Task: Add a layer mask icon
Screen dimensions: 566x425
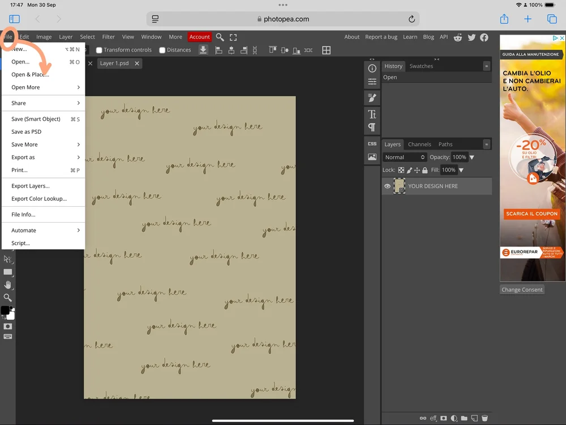Action: point(444,418)
